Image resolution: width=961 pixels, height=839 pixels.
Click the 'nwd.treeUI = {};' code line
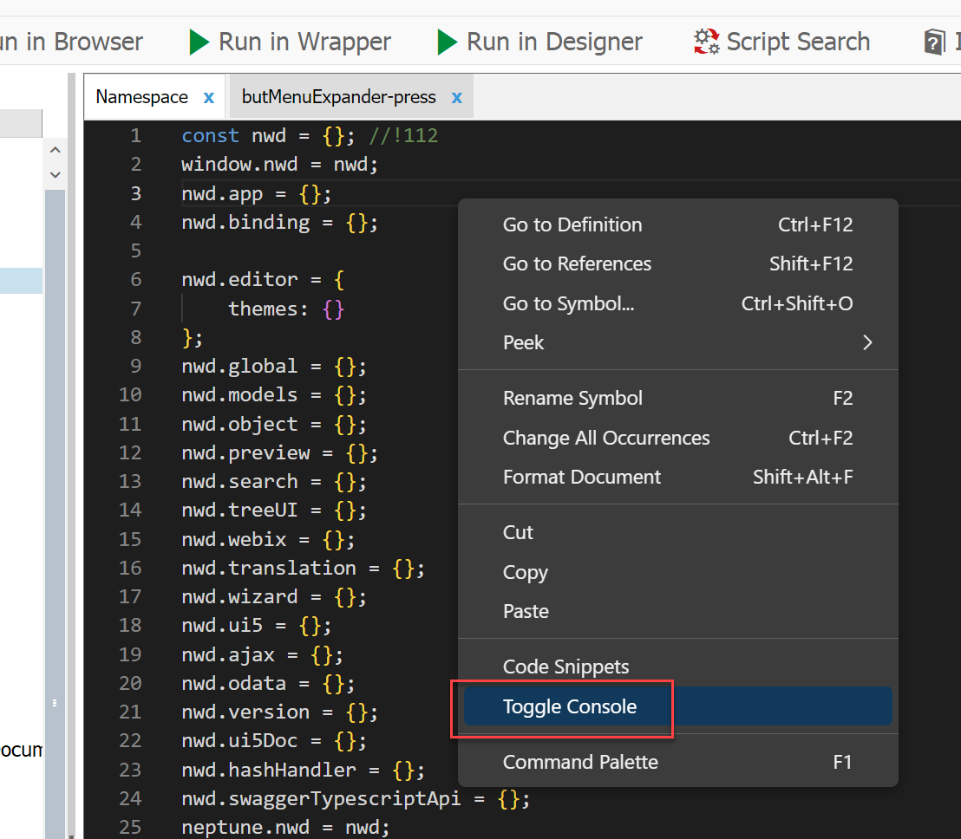pyautogui.click(x=274, y=511)
